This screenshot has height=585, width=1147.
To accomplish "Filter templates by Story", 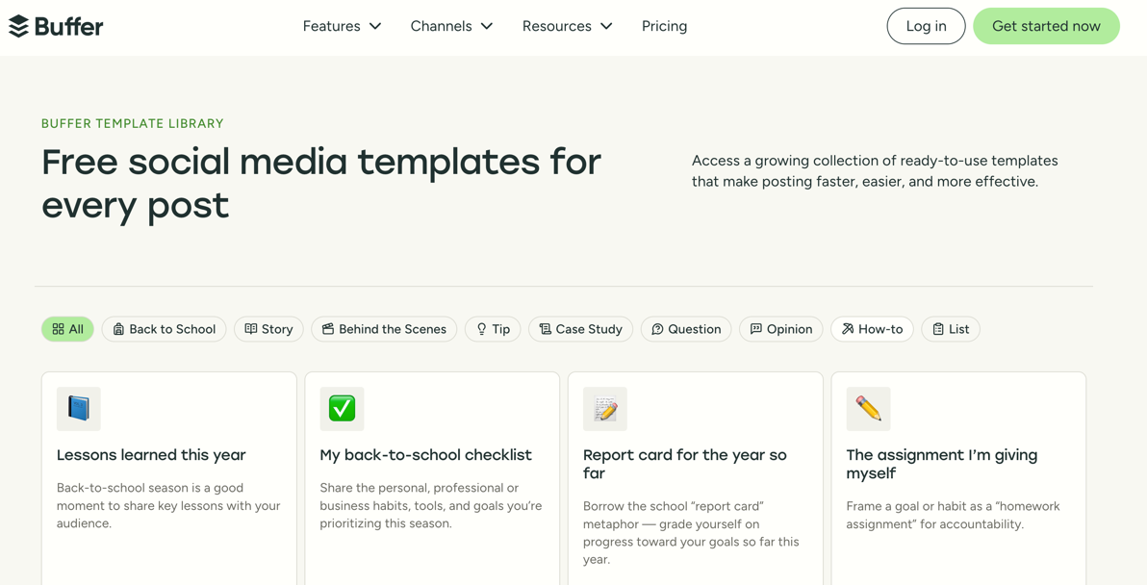I will pyautogui.click(x=268, y=329).
